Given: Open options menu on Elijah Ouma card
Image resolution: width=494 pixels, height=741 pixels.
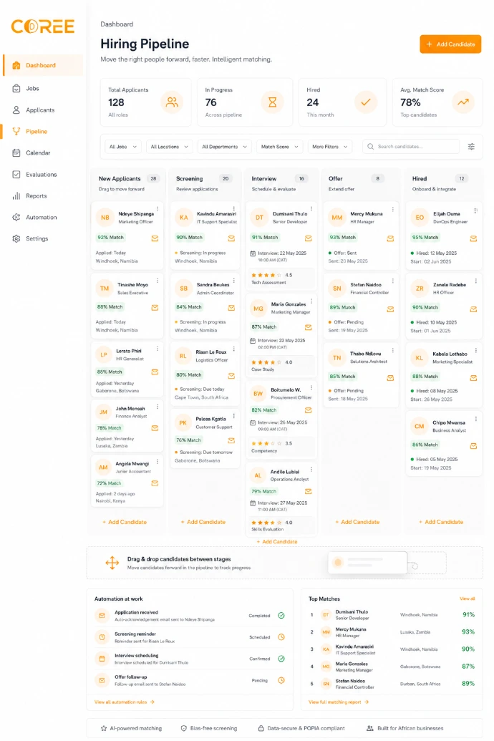Looking at the screenshot, I should pos(475,210).
